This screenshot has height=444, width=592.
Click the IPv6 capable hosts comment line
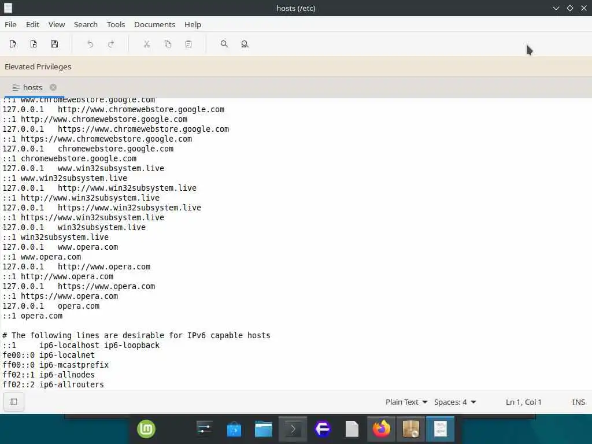click(x=136, y=335)
